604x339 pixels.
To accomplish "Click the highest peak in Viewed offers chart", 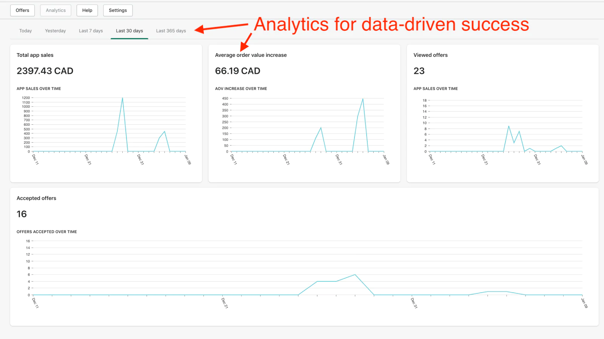I will 508,126.
